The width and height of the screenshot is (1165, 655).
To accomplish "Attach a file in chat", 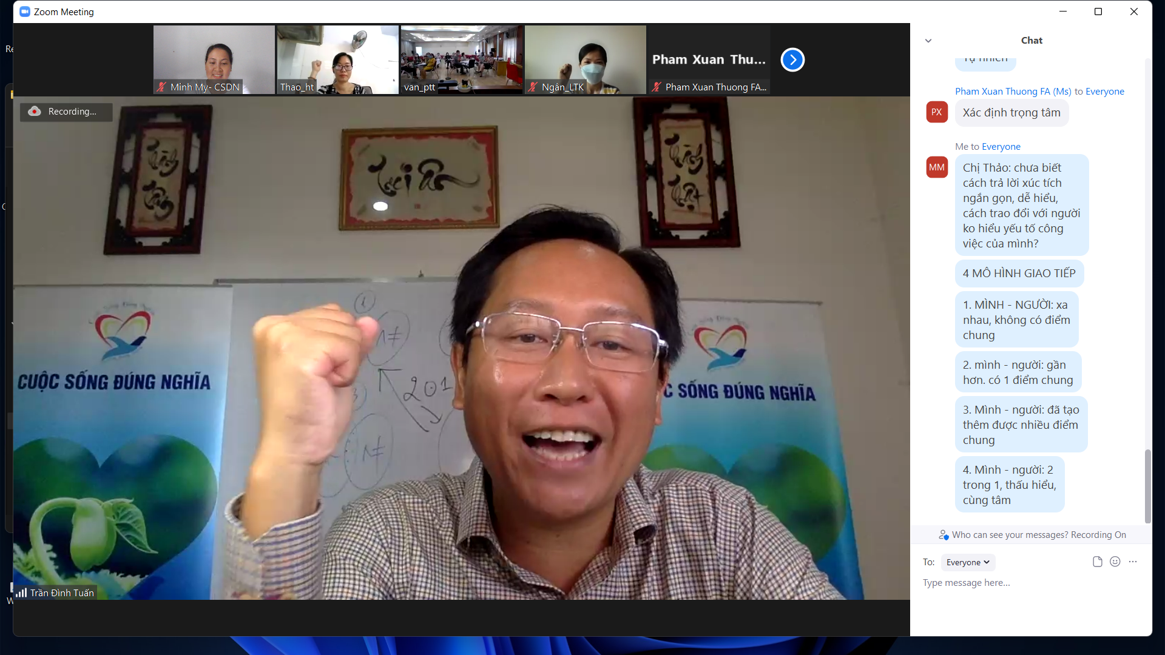I will pos(1097,562).
